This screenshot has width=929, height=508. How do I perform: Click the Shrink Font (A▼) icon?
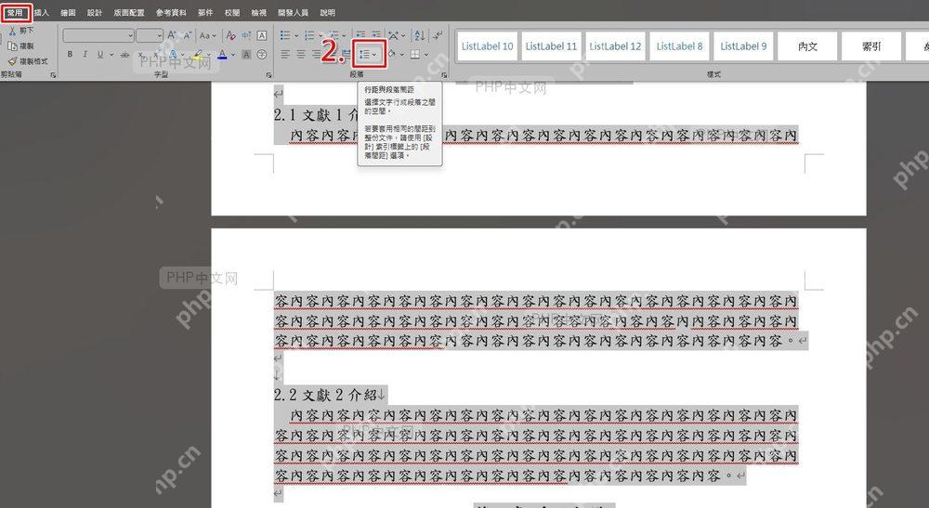tap(188, 35)
